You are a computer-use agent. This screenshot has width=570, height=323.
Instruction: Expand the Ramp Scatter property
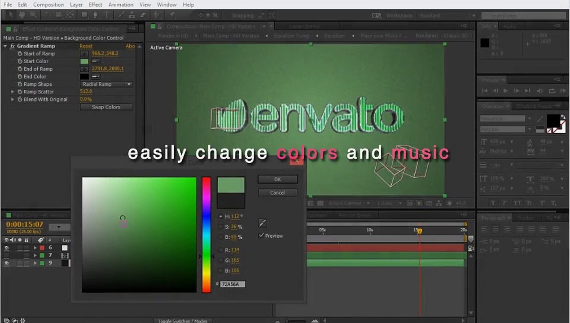(13, 92)
